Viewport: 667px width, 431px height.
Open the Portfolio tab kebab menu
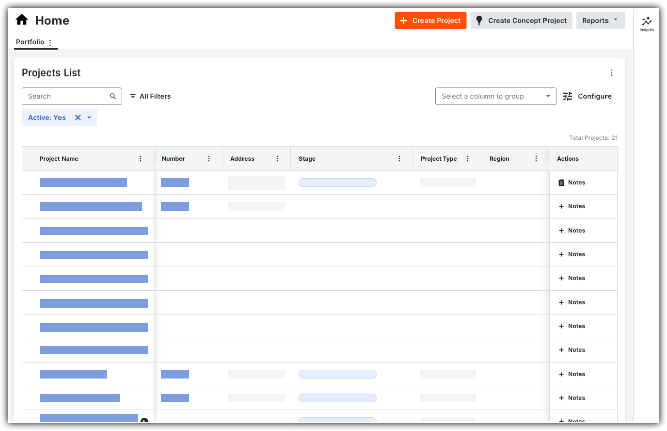(x=50, y=43)
